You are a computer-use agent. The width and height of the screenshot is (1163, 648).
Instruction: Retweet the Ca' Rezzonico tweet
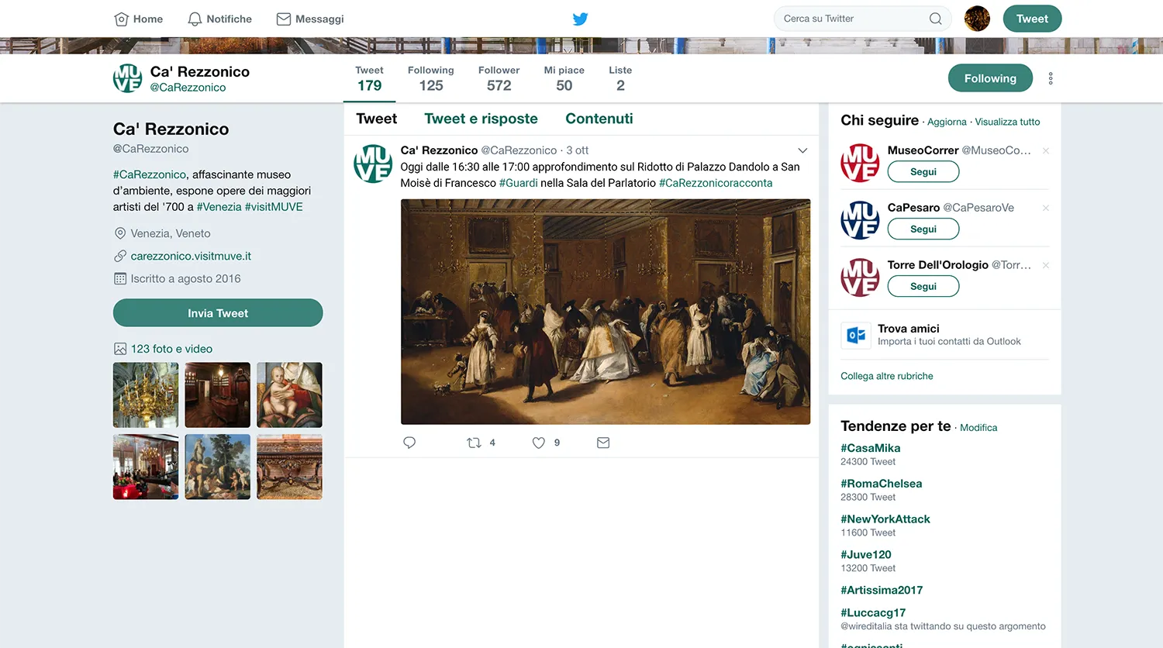coord(474,443)
